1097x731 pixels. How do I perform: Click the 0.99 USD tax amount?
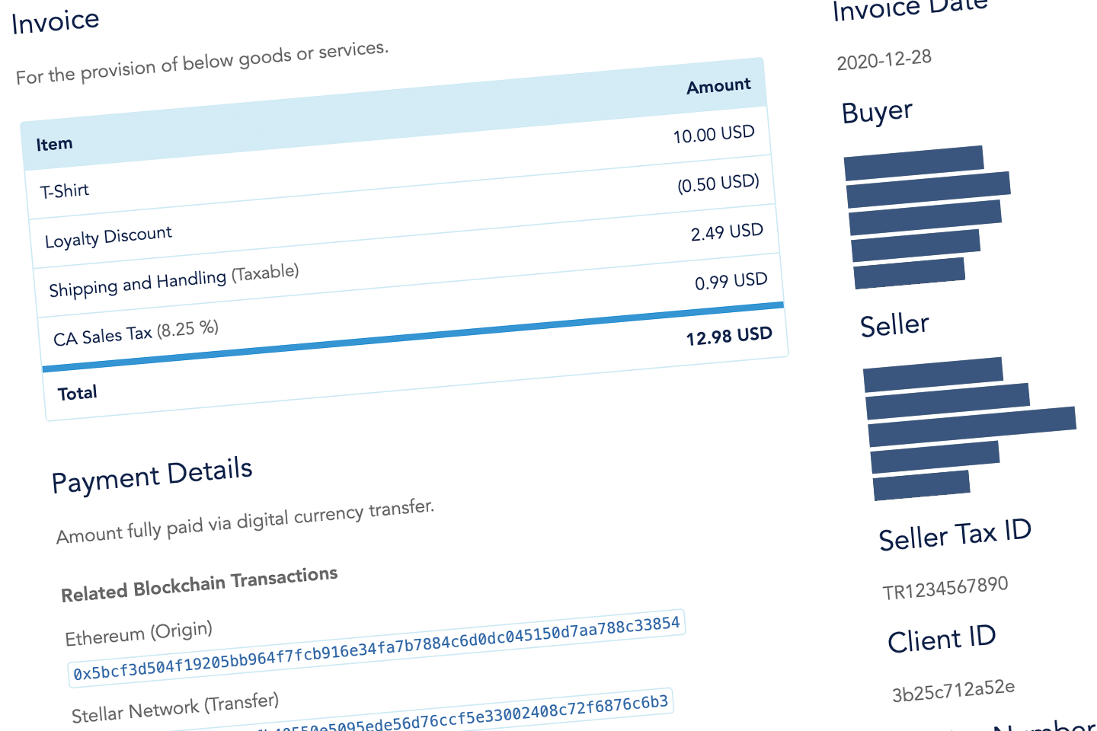(x=731, y=282)
